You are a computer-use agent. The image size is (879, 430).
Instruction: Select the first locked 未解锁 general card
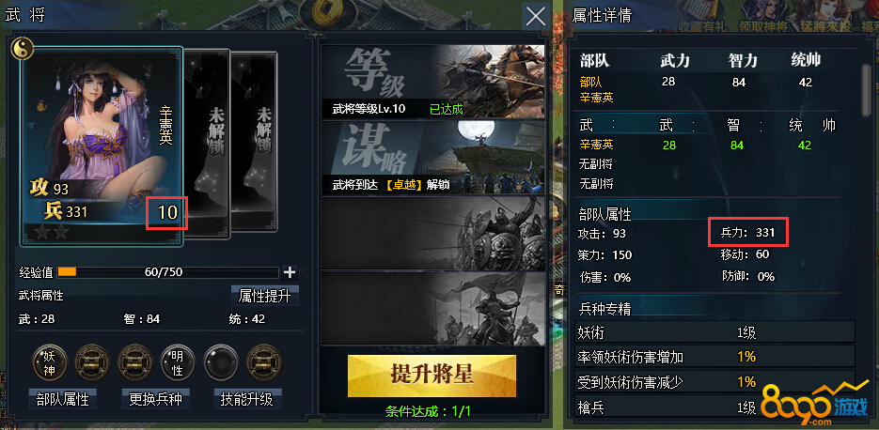click(x=206, y=145)
